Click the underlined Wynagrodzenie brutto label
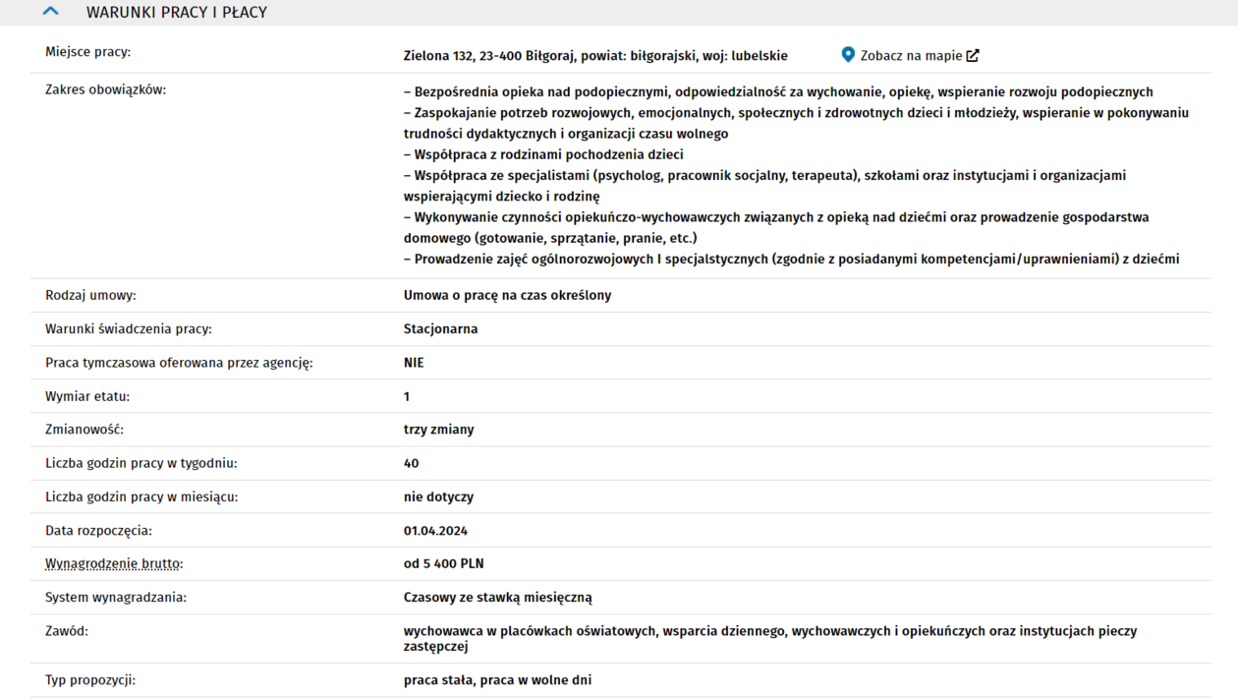The image size is (1238, 699). coord(113,564)
